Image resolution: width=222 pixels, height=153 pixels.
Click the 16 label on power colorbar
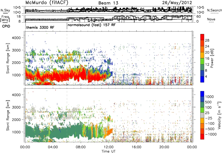tap(207, 59)
